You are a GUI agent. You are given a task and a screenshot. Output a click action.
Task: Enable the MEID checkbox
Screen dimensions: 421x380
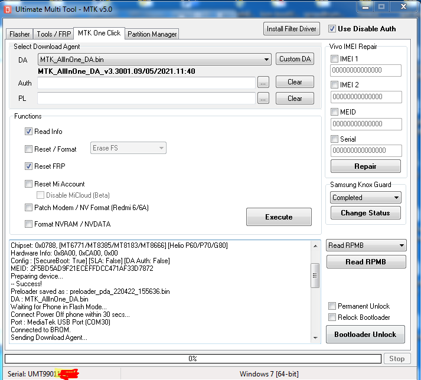[334, 112]
